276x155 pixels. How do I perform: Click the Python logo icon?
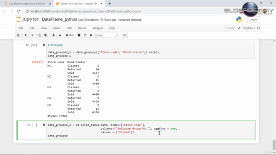(239, 19)
